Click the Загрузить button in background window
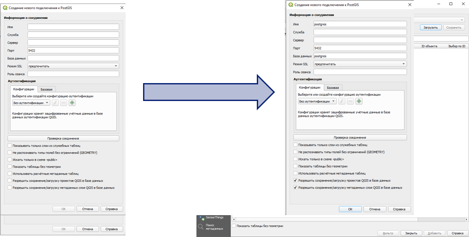Viewport: 469px width, 237px height. 430,27
